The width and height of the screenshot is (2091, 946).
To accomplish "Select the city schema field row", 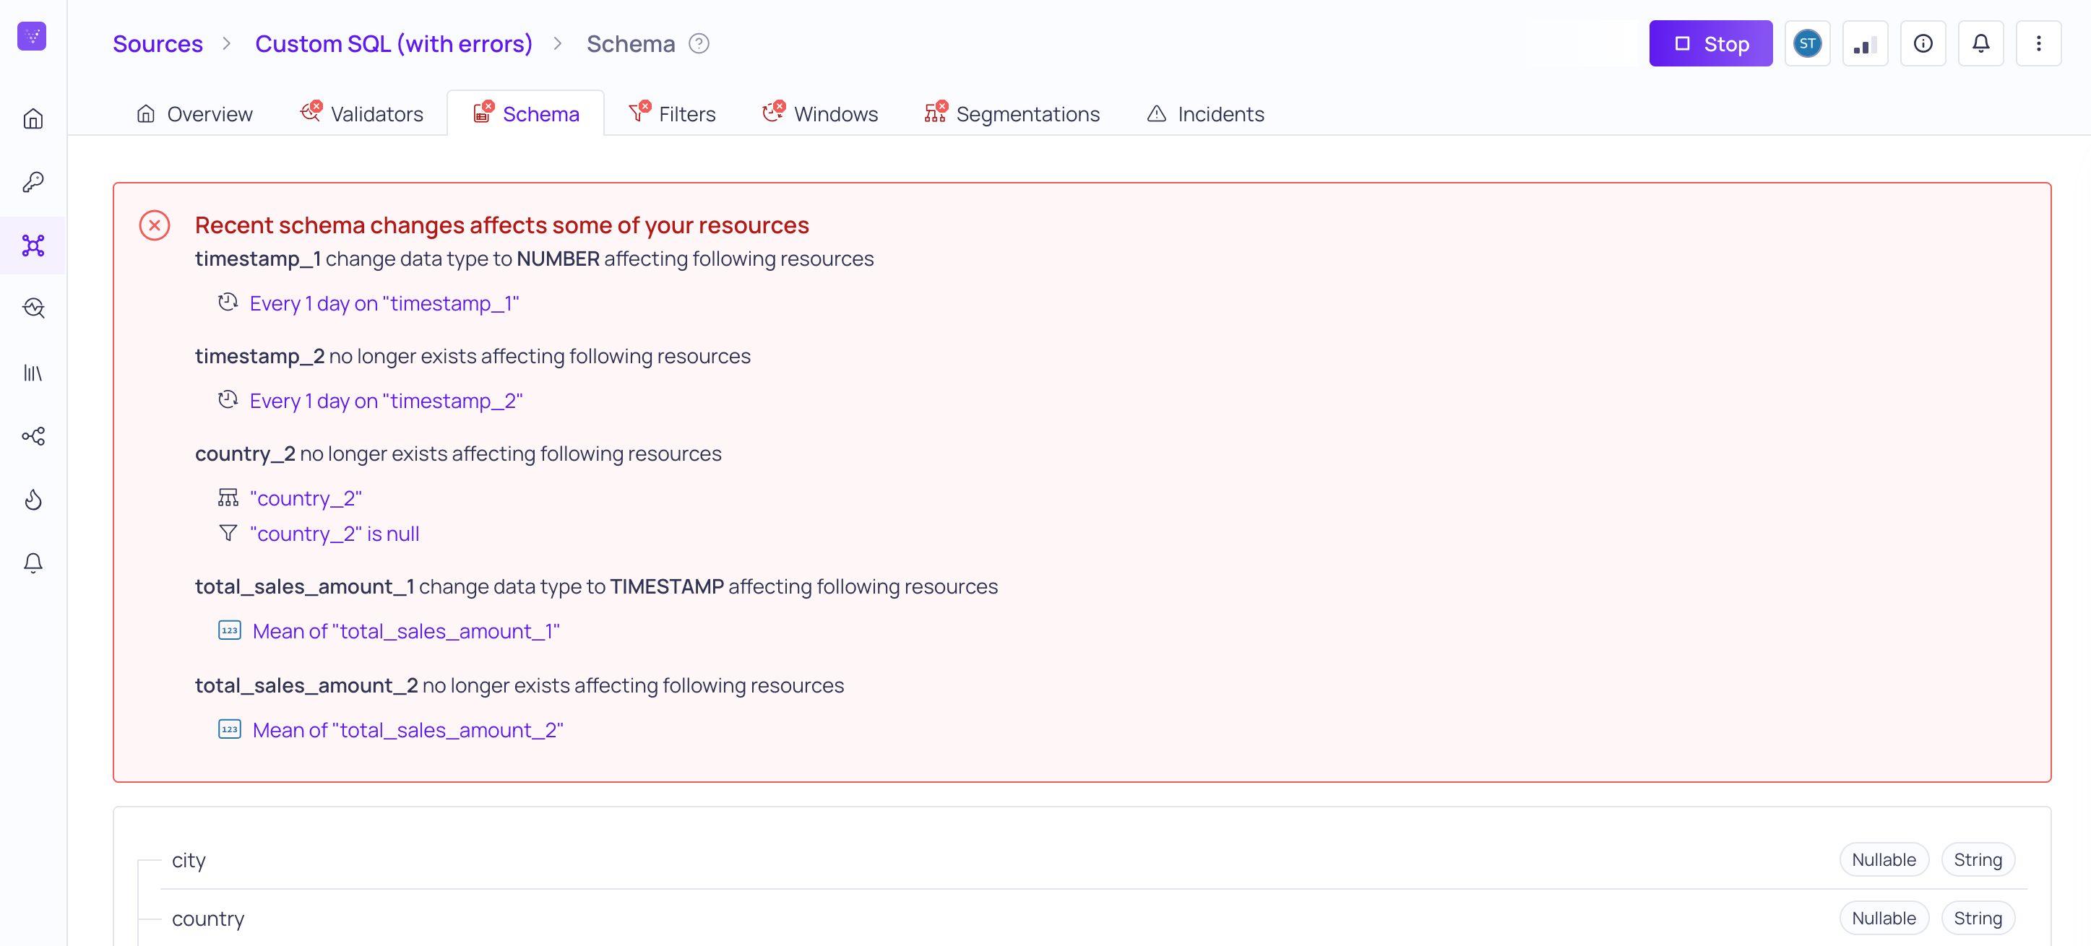I will (x=1093, y=859).
